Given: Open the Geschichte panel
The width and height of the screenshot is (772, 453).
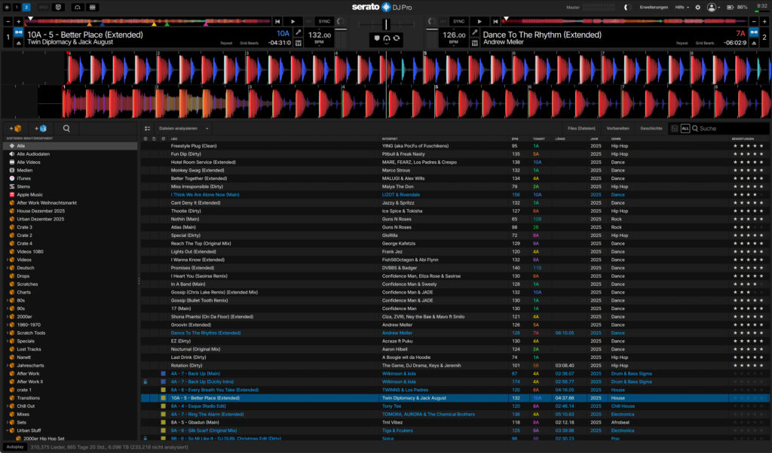Looking at the screenshot, I should pos(651,128).
